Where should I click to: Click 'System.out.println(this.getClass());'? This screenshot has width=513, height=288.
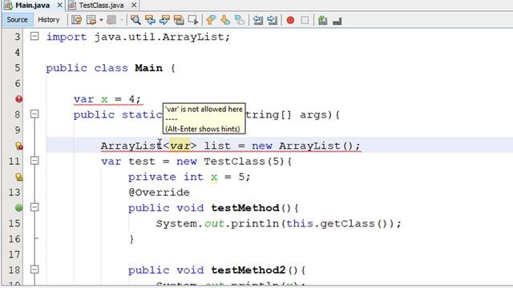(278, 224)
